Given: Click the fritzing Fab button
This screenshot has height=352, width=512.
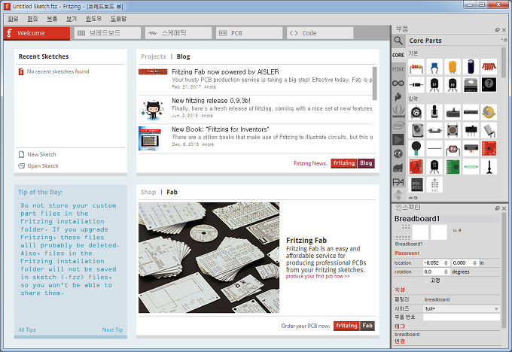Looking at the screenshot, I should pos(354,326).
